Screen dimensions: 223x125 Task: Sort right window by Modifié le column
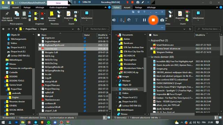200,35
